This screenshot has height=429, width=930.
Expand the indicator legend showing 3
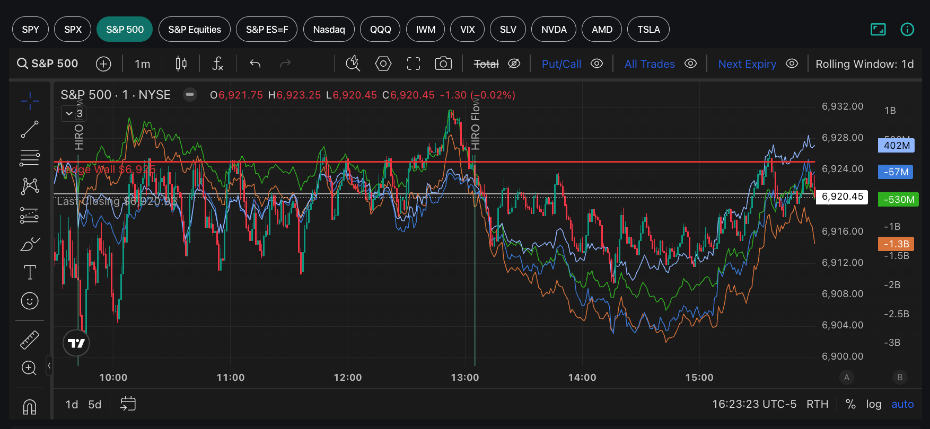(74, 113)
